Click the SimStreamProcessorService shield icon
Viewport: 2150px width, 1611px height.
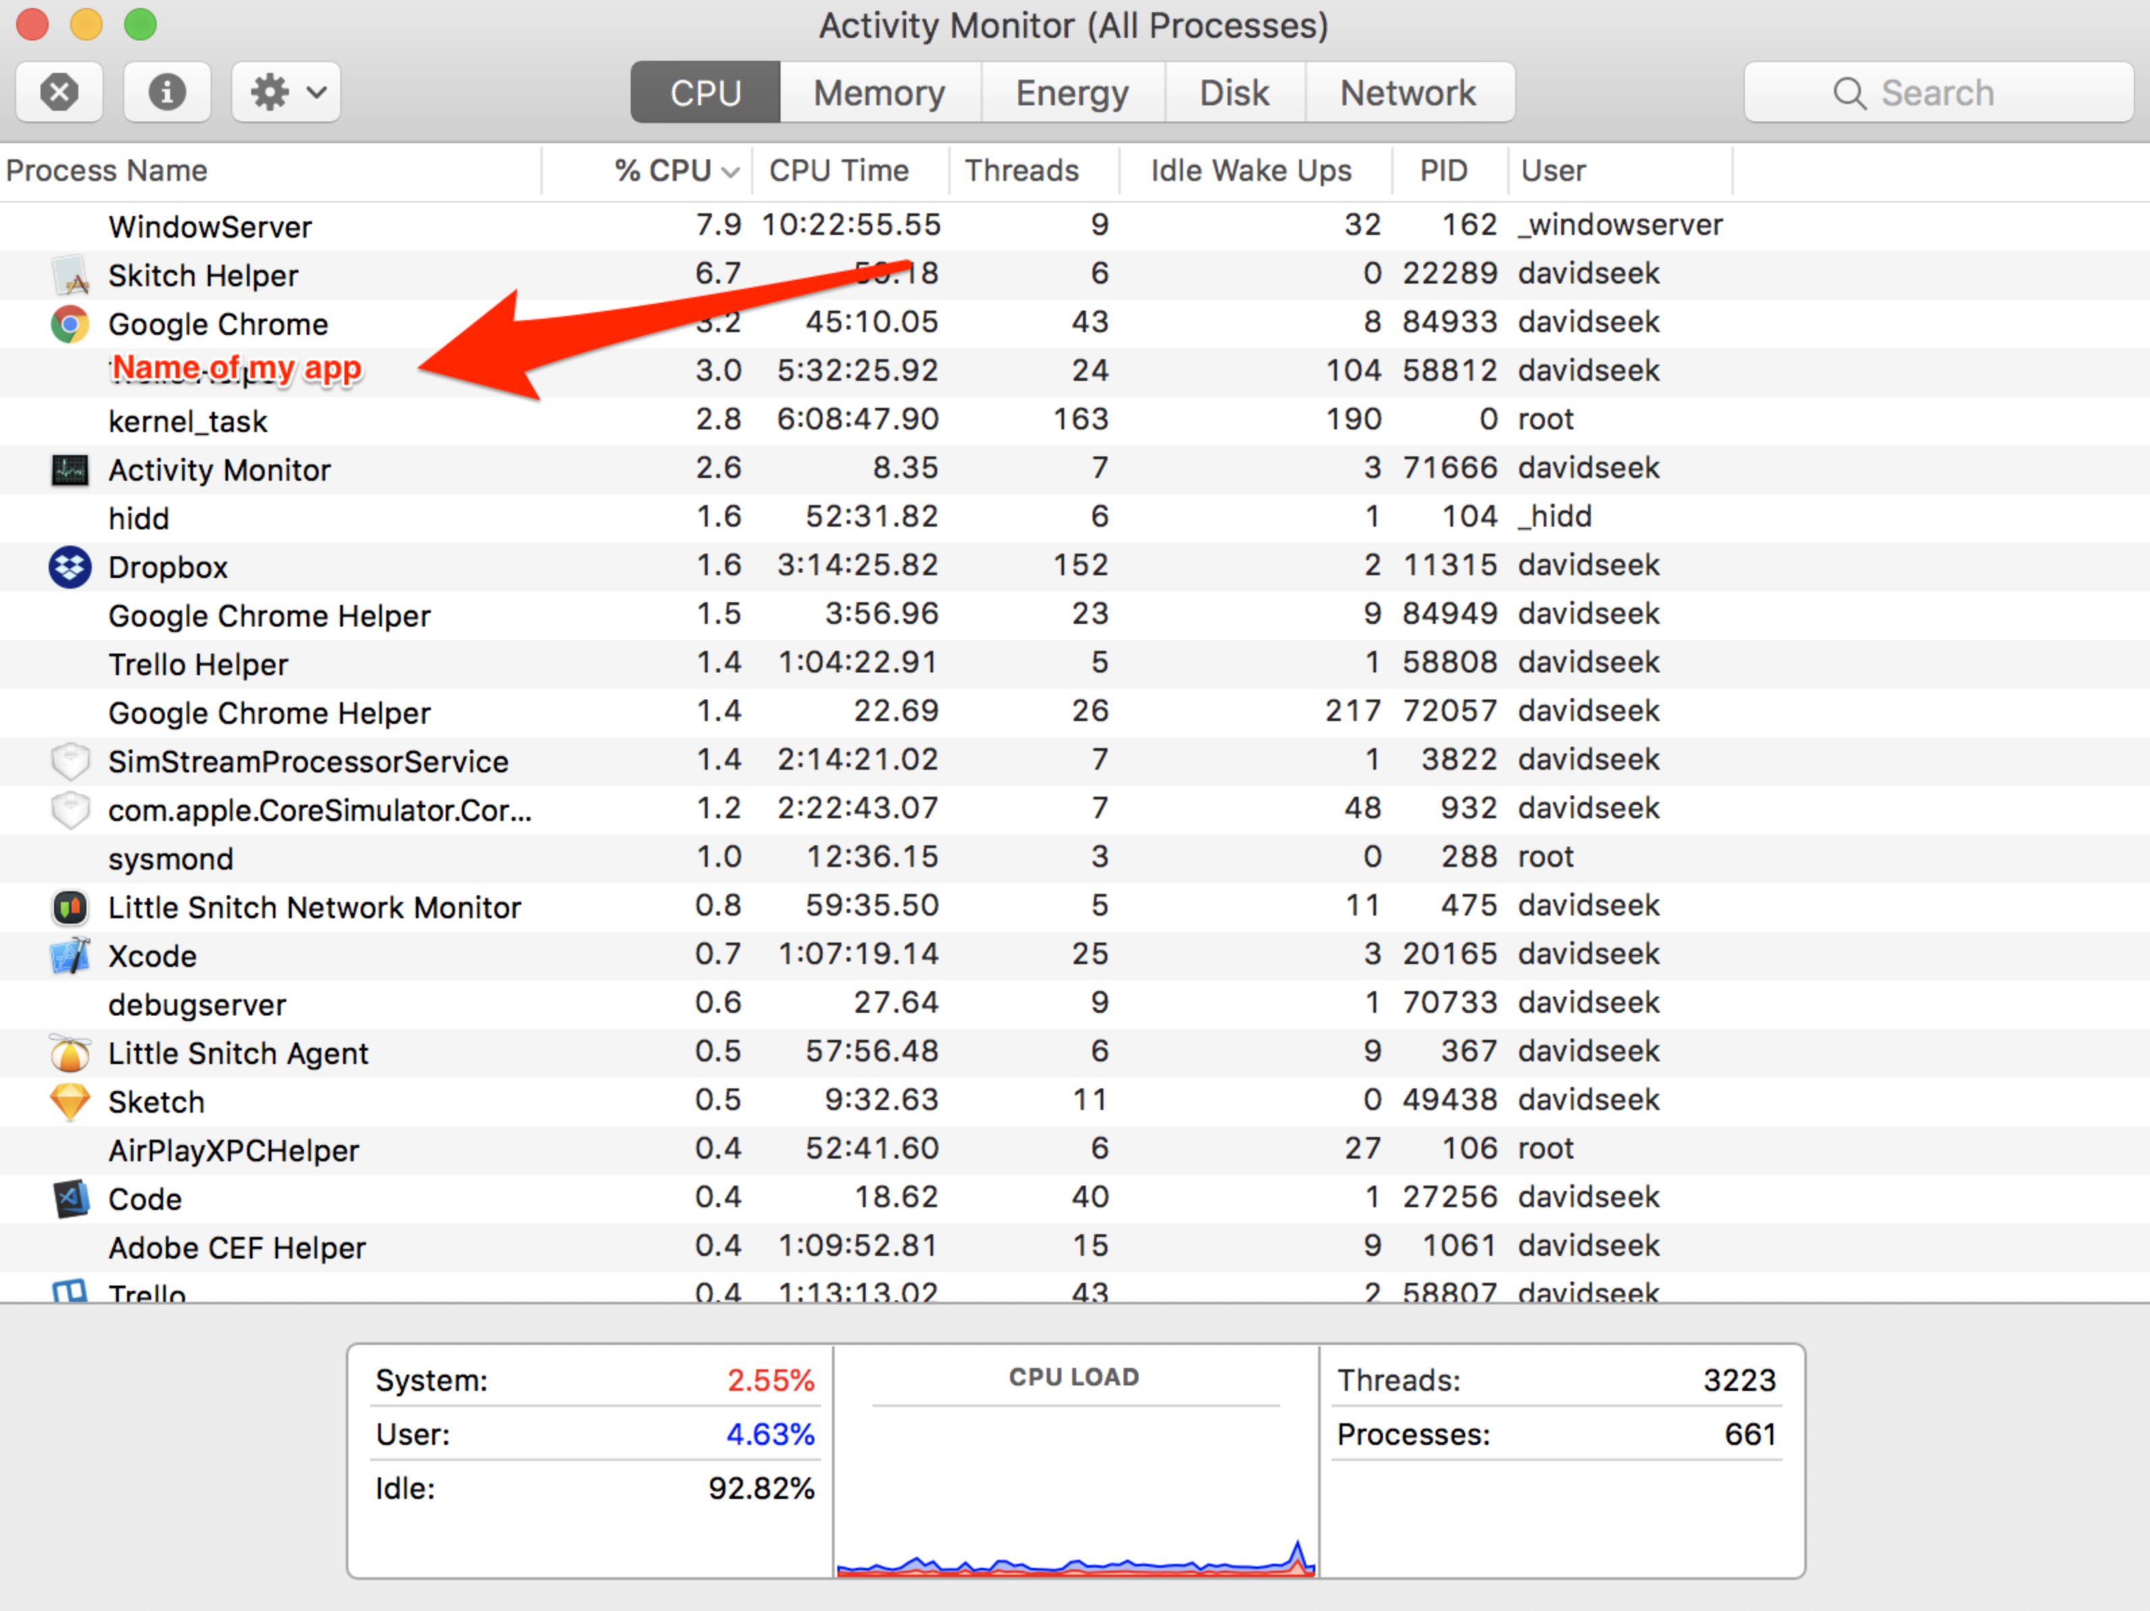[x=70, y=761]
